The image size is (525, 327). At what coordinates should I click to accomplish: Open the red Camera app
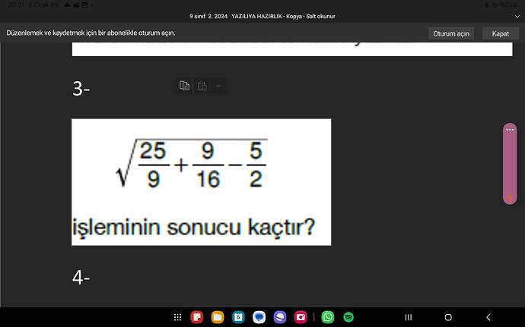[301, 317]
